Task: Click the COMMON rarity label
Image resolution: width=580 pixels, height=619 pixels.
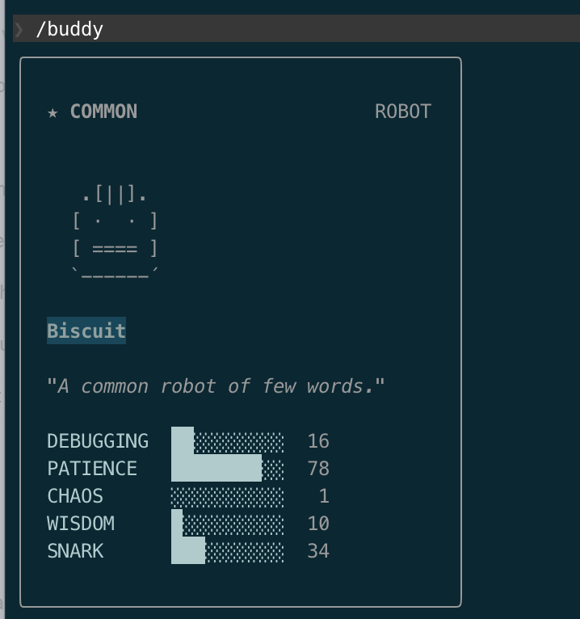Action: [x=103, y=112]
